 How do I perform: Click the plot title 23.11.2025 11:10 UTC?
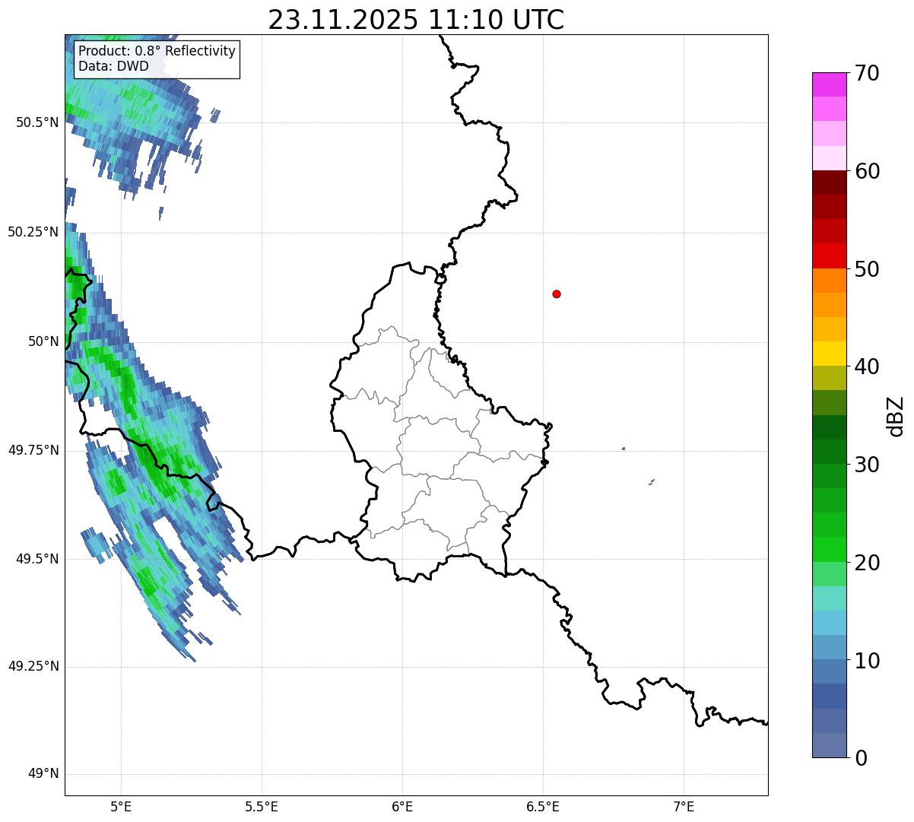(x=416, y=20)
